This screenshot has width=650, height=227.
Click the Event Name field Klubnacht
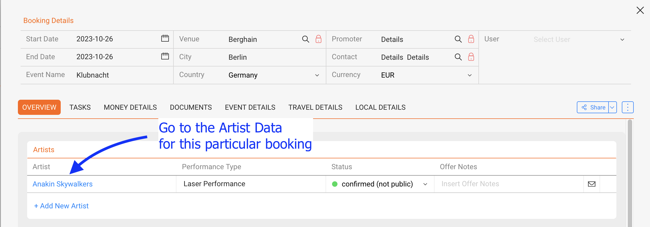(92, 75)
